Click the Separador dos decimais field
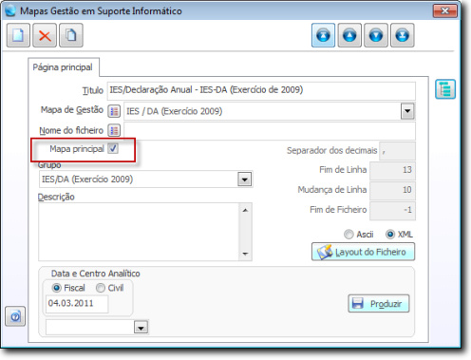471x360 pixels. 397,151
